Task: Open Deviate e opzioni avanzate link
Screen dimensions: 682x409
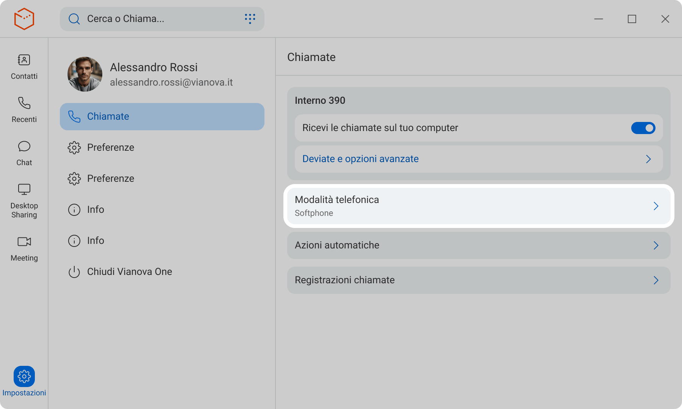Action: pyautogui.click(x=360, y=159)
